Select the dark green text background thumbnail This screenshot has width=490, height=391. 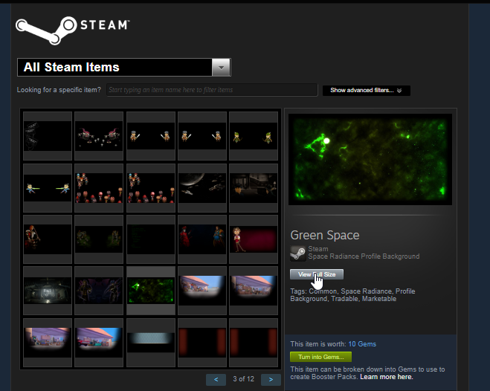[x=151, y=239]
